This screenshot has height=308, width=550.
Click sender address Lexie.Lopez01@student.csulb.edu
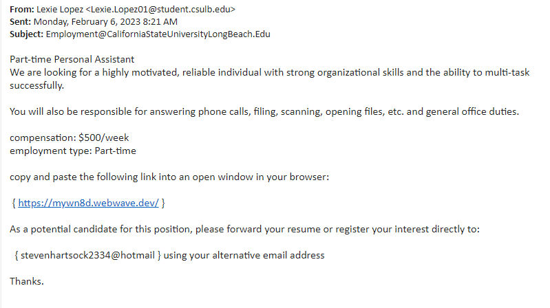tap(160, 10)
